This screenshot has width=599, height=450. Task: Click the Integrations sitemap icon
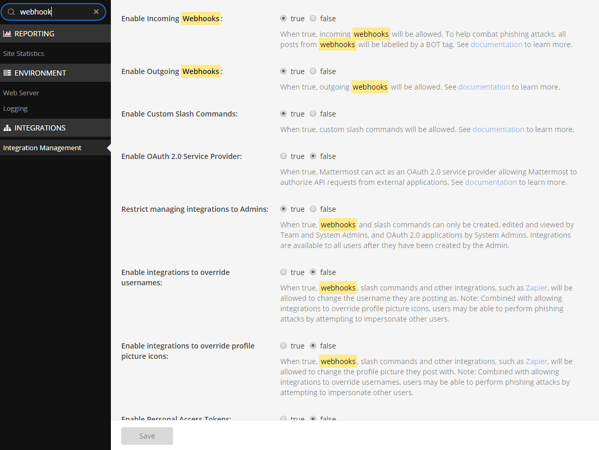click(7, 128)
